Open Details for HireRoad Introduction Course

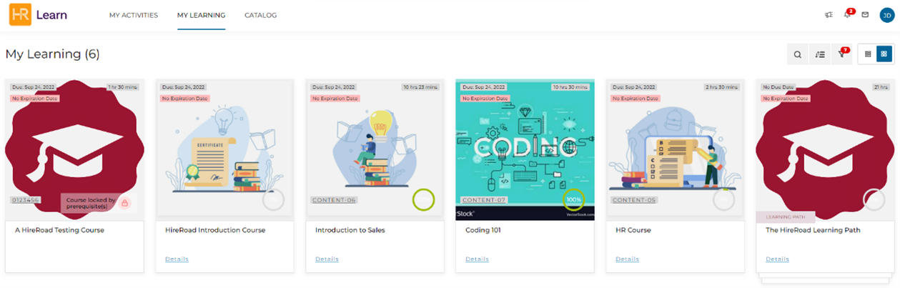click(177, 259)
